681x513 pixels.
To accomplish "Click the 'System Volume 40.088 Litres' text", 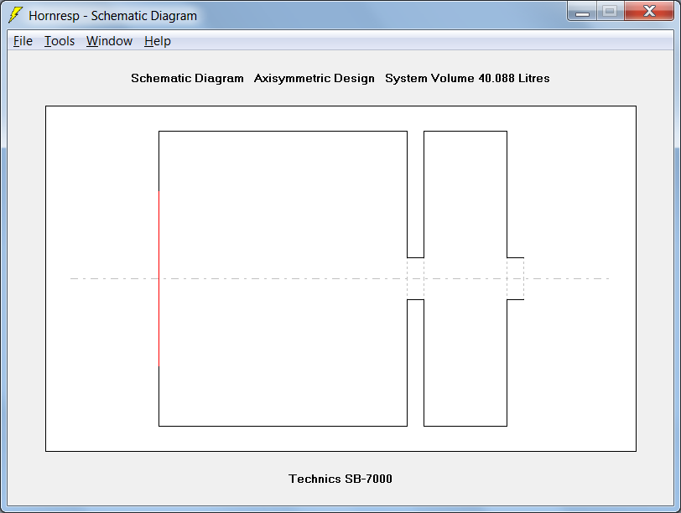I will (x=467, y=78).
